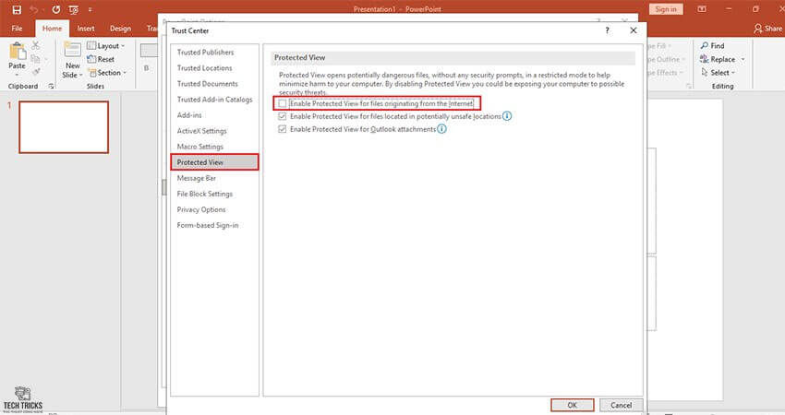785x415 pixels.
Task: Switch to the Design ribbon tab
Action: tap(120, 29)
